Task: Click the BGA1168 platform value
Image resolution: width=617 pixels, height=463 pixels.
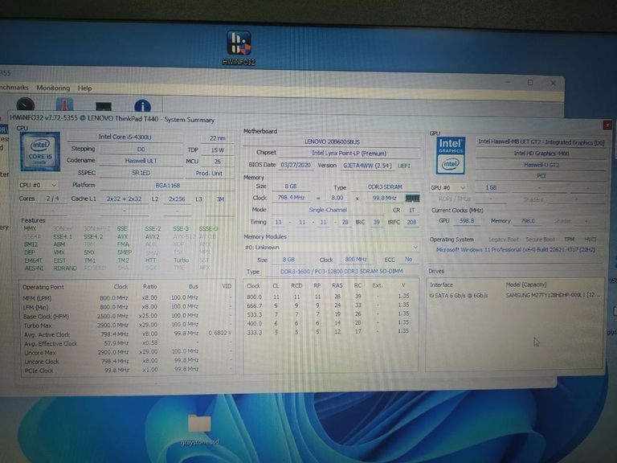Action: tap(168, 185)
